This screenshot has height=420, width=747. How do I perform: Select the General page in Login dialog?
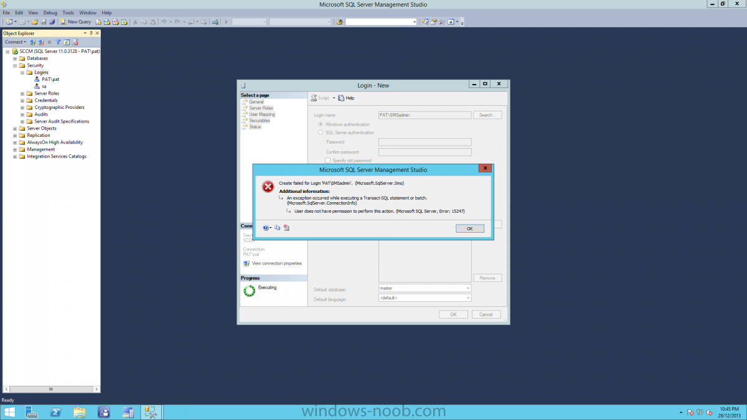click(x=256, y=101)
